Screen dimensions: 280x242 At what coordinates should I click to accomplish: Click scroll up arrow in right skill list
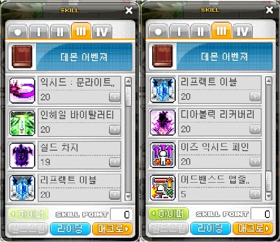[x=269, y=81]
